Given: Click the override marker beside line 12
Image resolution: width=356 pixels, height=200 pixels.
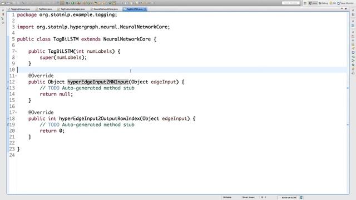Looking at the screenshot, I should [x=8, y=82].
